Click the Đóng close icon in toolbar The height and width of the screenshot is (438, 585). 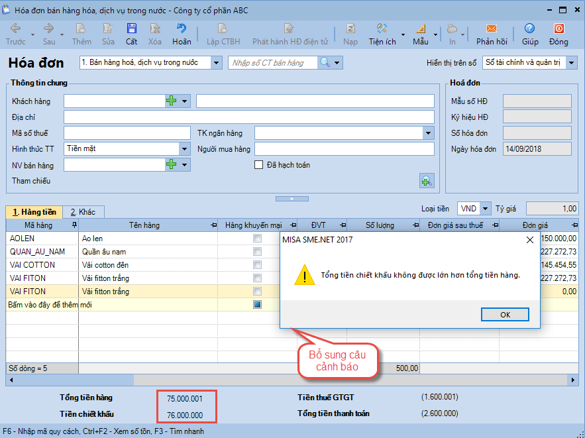click(558, 29)
